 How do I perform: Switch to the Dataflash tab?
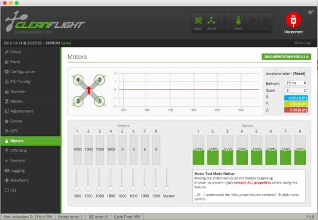(31, 181)
